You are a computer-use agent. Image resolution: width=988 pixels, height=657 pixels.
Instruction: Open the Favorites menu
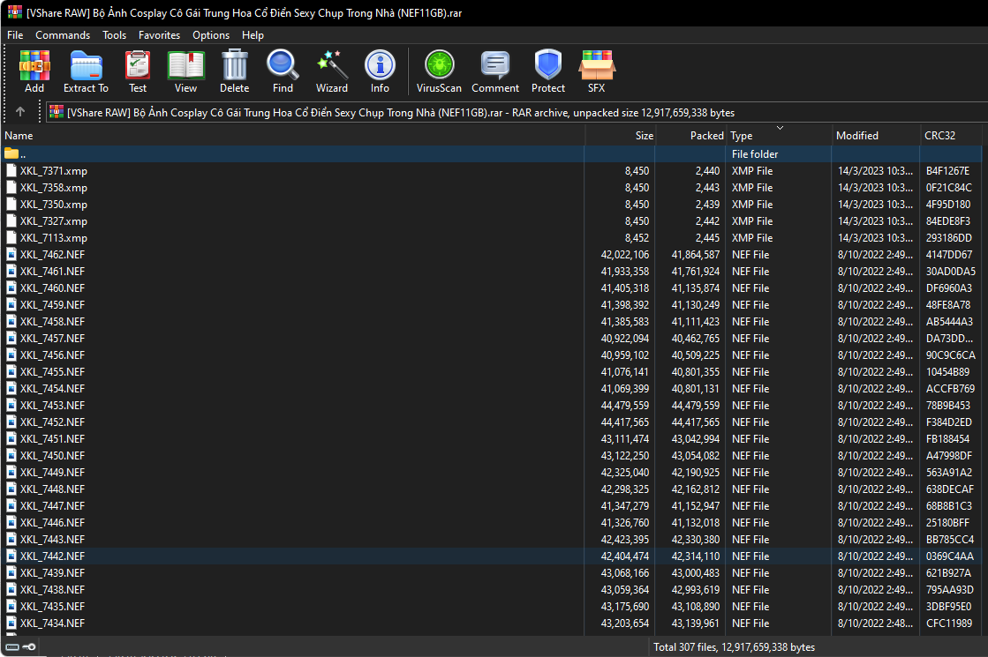pos(159,35)
